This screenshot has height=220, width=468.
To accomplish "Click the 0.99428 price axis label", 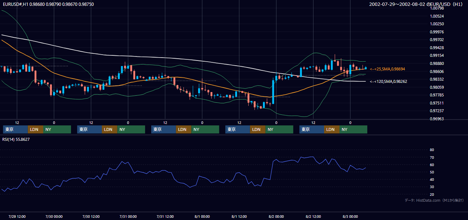I will tap(437, 48).
